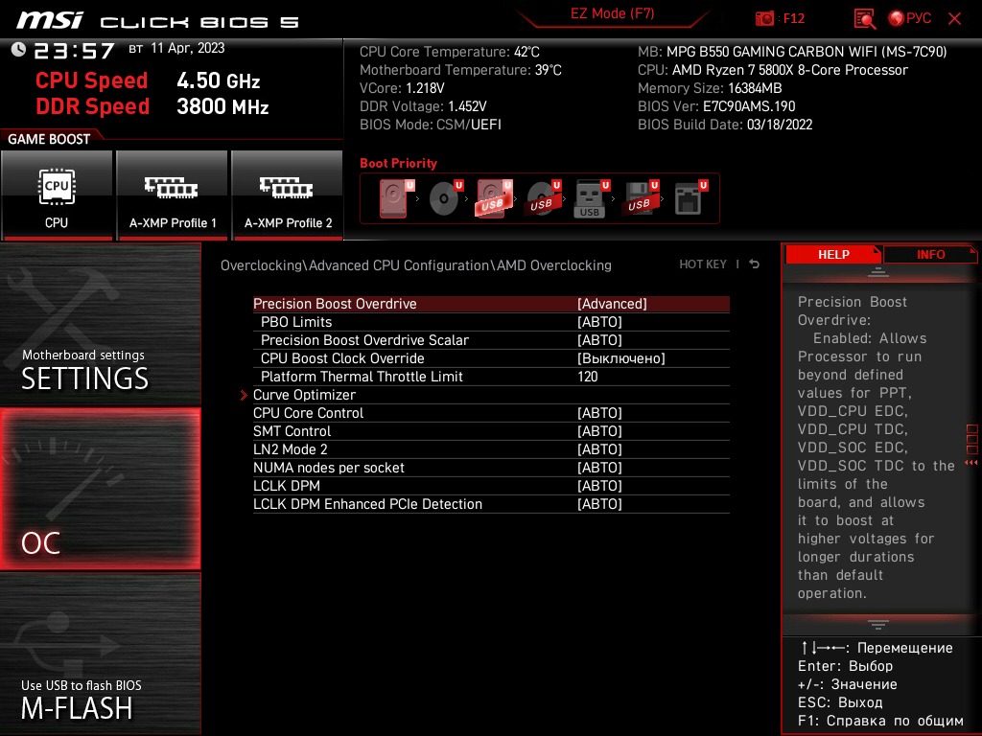Click the DDR Speed 3800 MHz readout
This screenshot has width=982, height=736.
click(x=152, y=106)
